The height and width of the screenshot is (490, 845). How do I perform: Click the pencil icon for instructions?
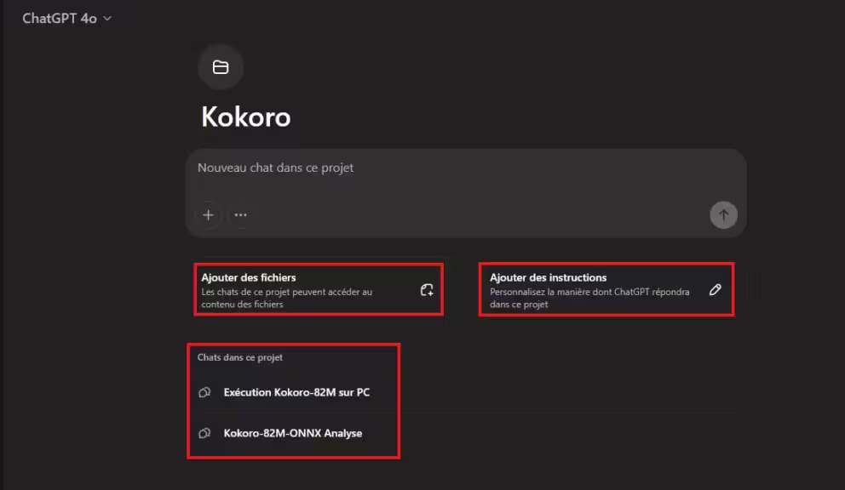716,290
